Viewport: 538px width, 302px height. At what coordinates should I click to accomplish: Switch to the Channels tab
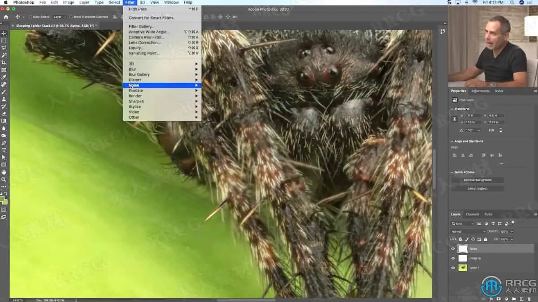point(472,214)
